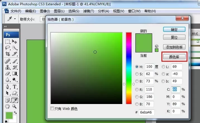Select the G green radio button
The height and width of the screenshot is (123, 200).
[137, 97]
